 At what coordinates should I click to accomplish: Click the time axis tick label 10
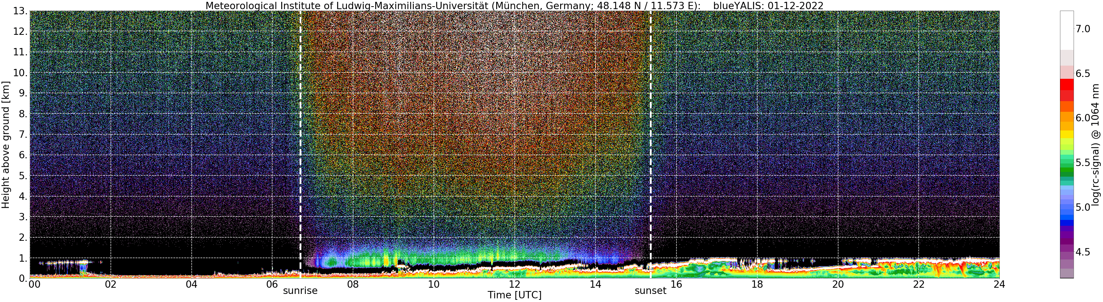tap(434, 284)
